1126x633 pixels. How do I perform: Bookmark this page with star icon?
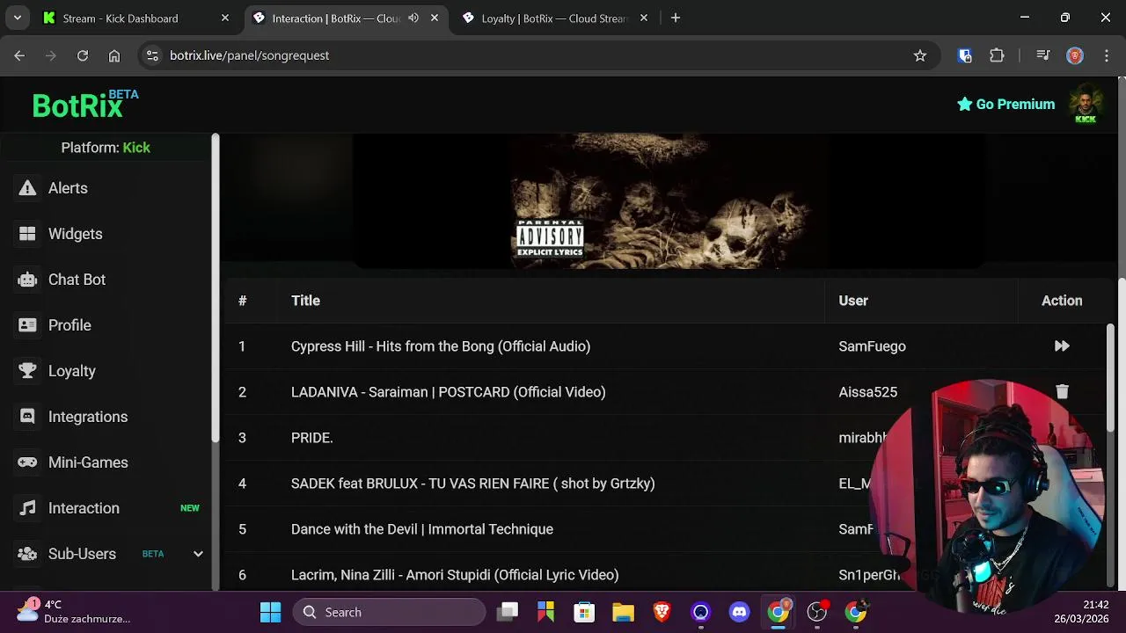[x=920, y=55]
